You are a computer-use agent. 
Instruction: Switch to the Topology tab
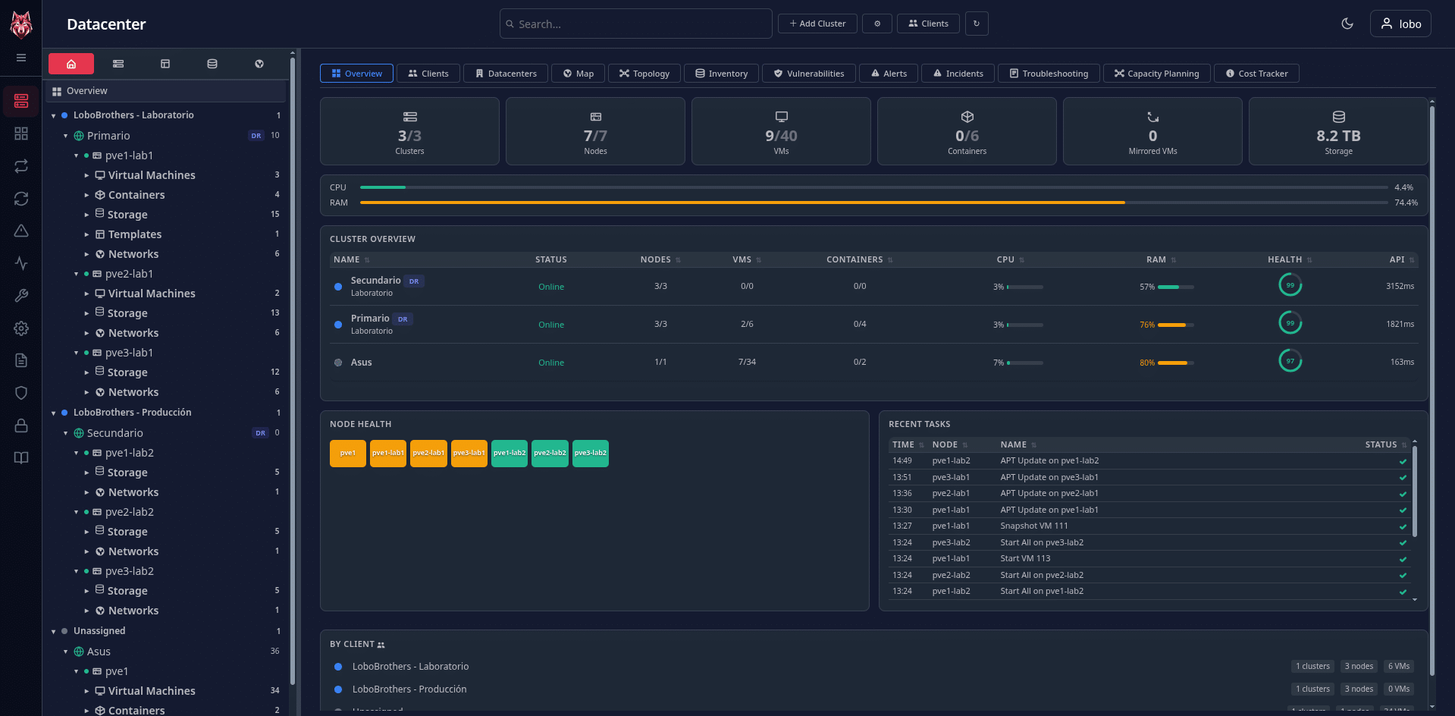pyautogui.click(x=644, y=74)
